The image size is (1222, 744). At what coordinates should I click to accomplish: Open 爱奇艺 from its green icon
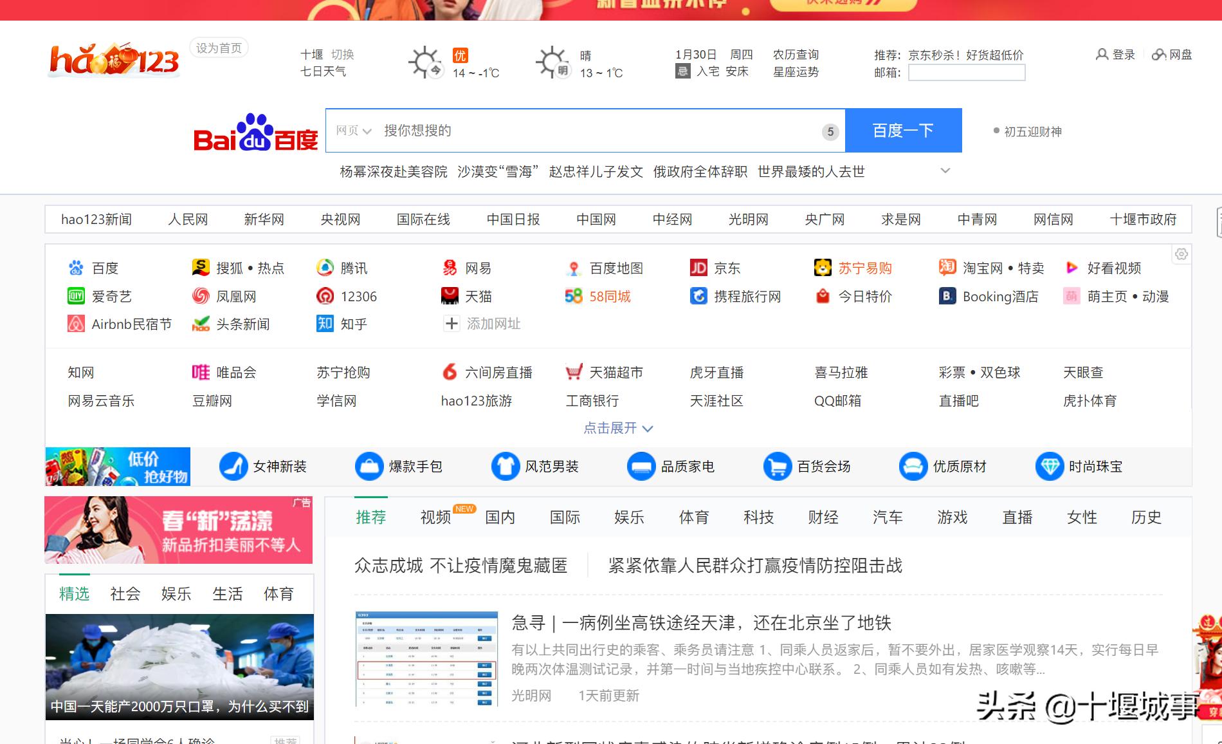[76, 296]
